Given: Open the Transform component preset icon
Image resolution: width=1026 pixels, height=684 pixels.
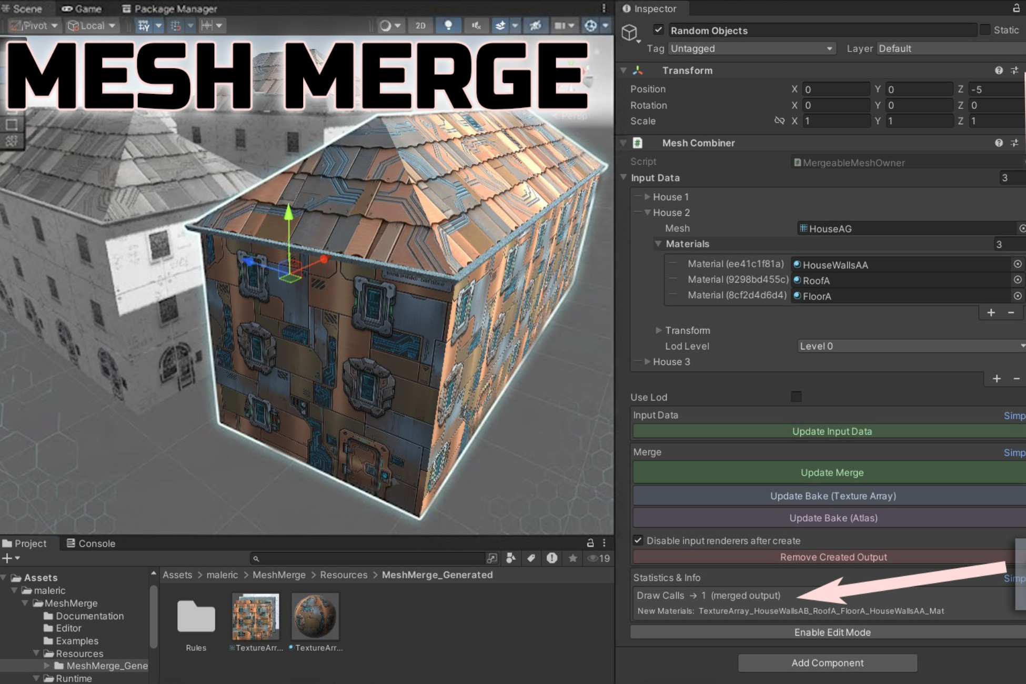Looking at the screenshot, I should [x=1014, y=70].
